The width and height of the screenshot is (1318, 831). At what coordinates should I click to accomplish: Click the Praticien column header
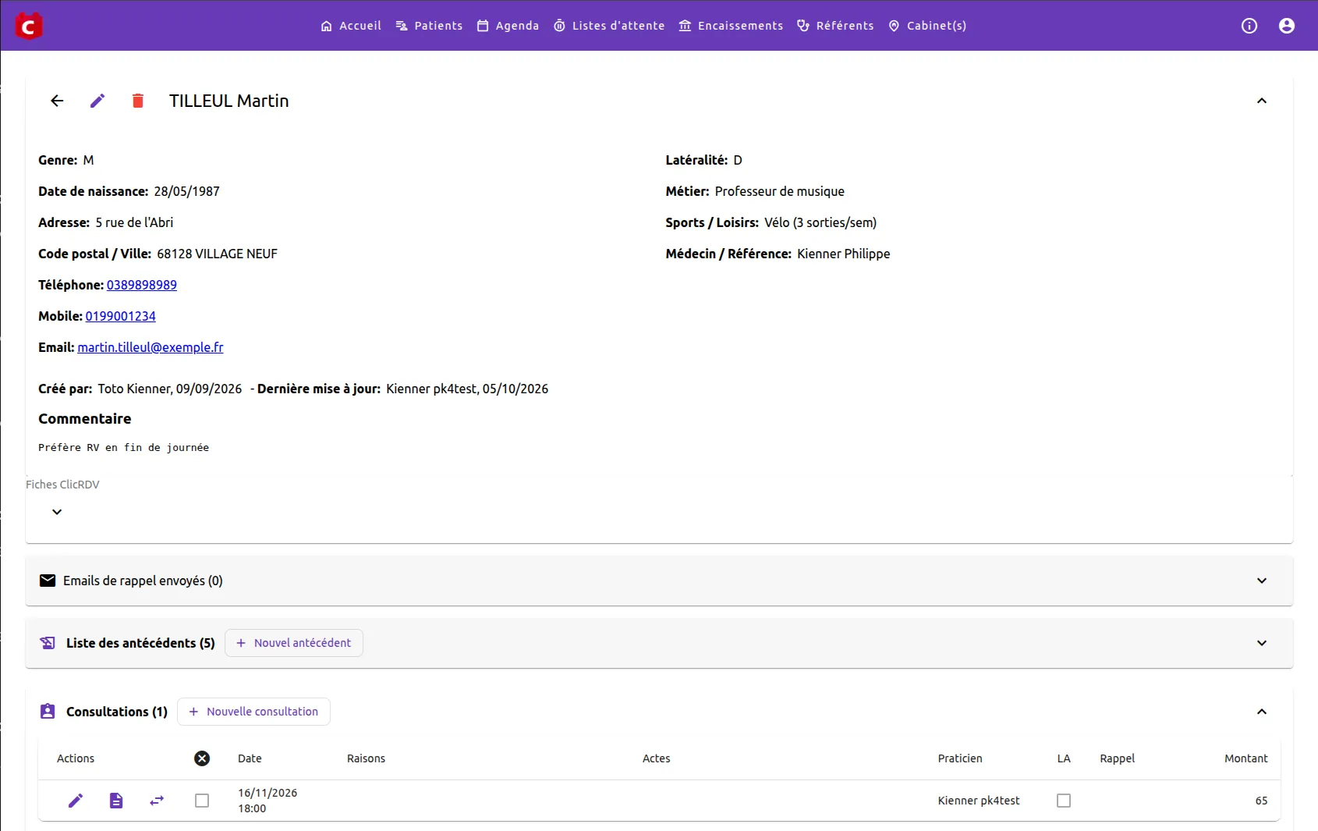point(960,758)
